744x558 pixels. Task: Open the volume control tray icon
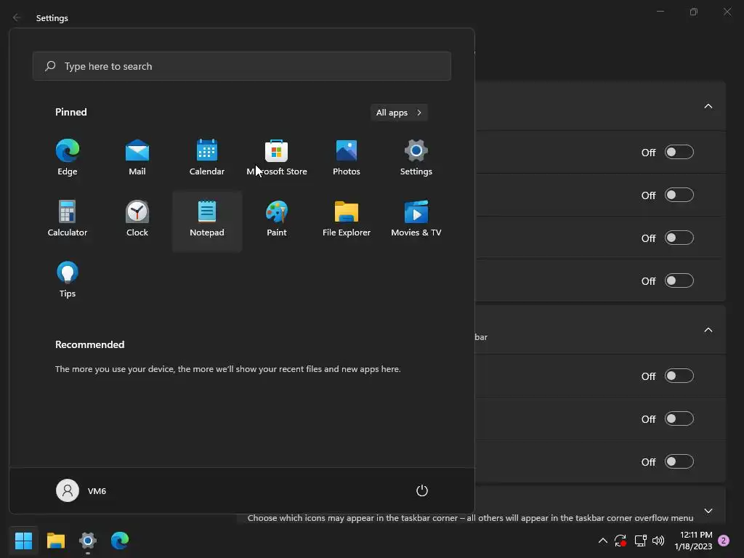[x=658, y=541]
